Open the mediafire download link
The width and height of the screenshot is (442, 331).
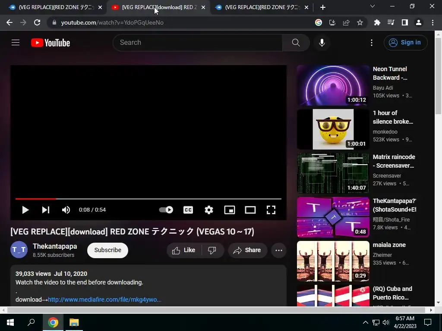tap(104, 300)
